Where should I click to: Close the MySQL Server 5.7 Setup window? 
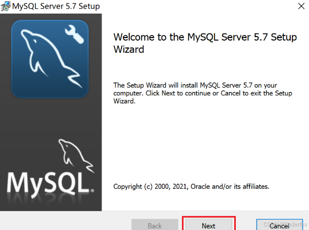pyautogui.click(x=301, y=6)
